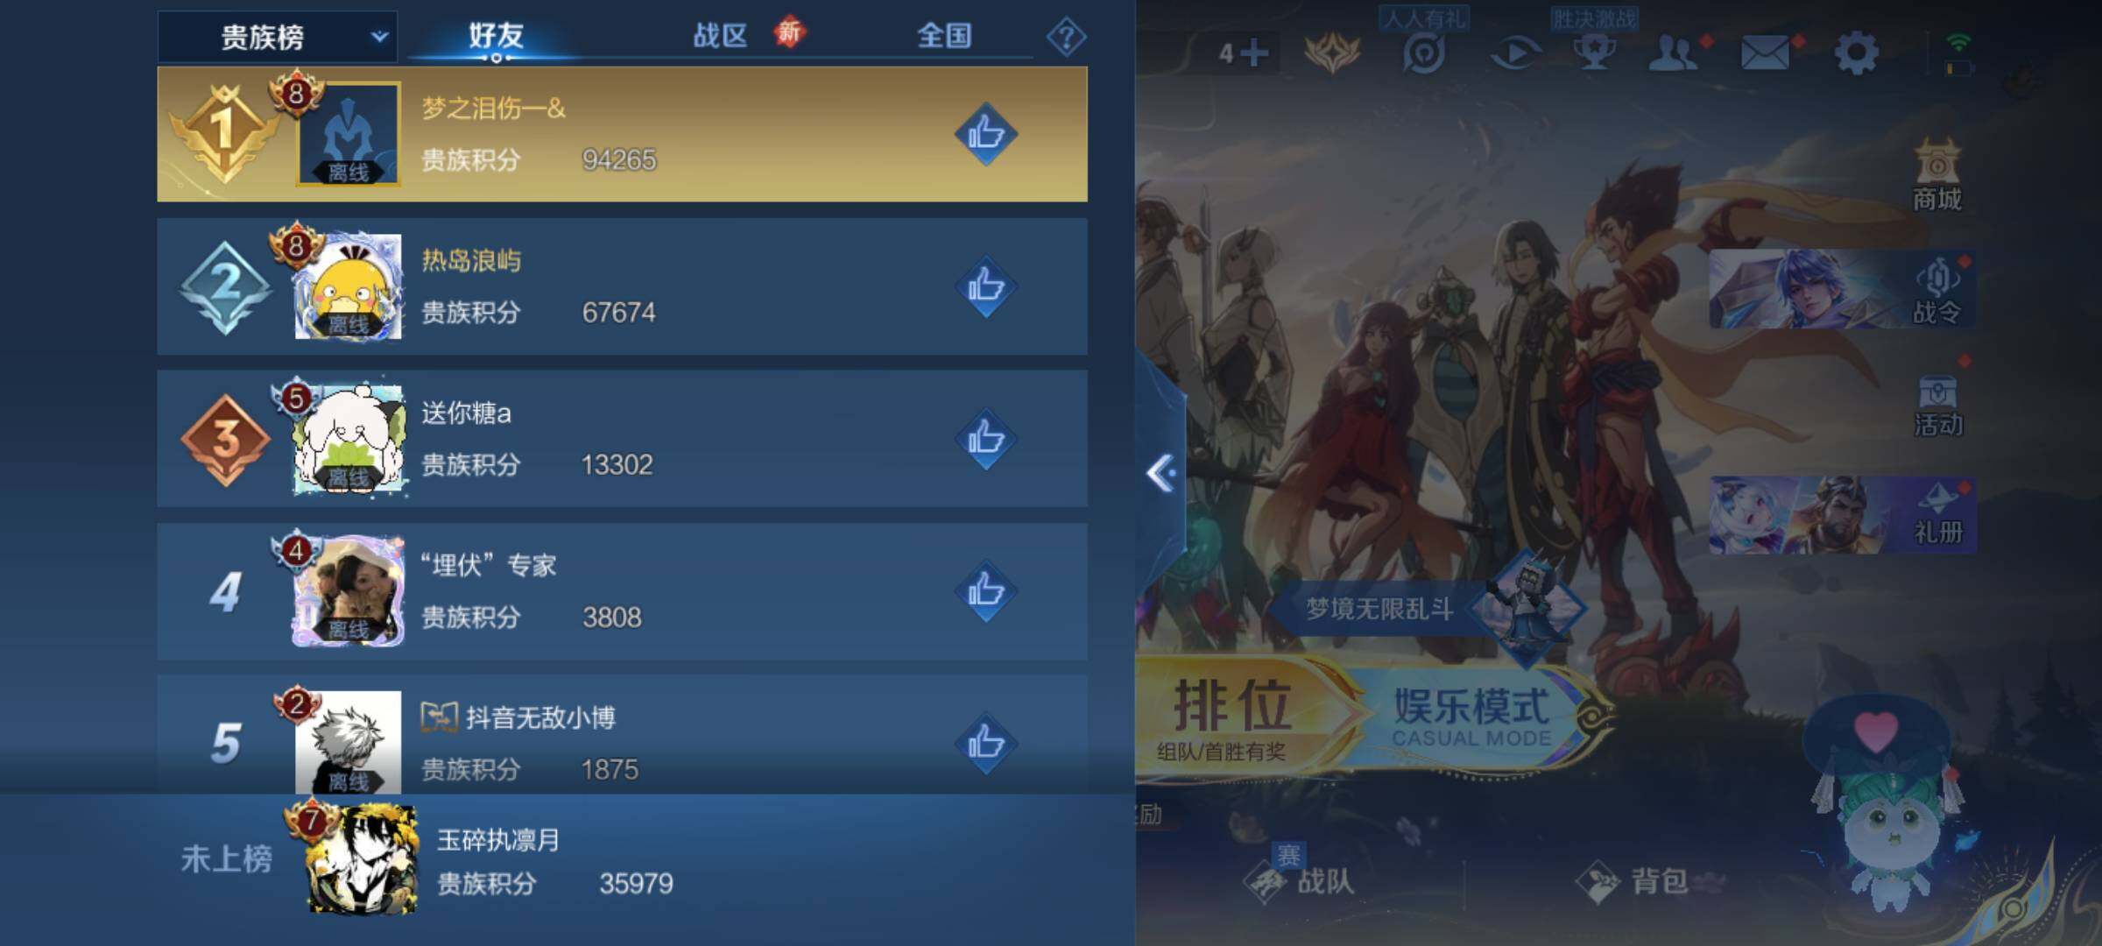
Task: Tap the like icon for 送你糖a
Action: click(985, 439)
